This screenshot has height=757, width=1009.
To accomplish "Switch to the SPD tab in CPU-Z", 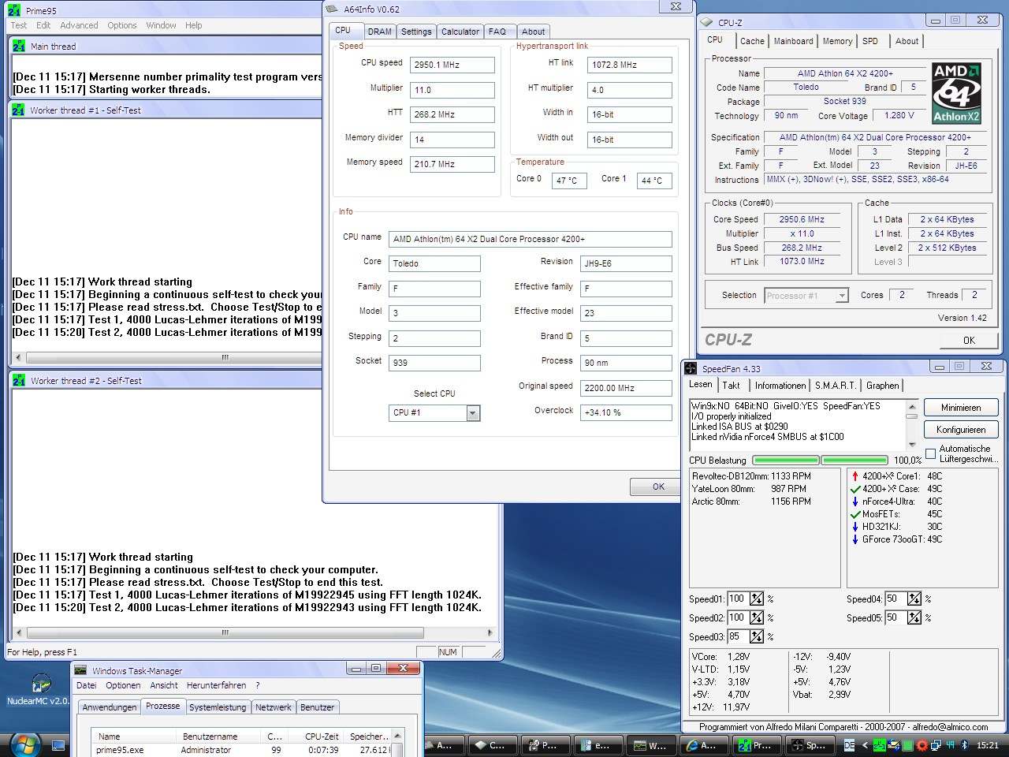I will pos(870,41).
